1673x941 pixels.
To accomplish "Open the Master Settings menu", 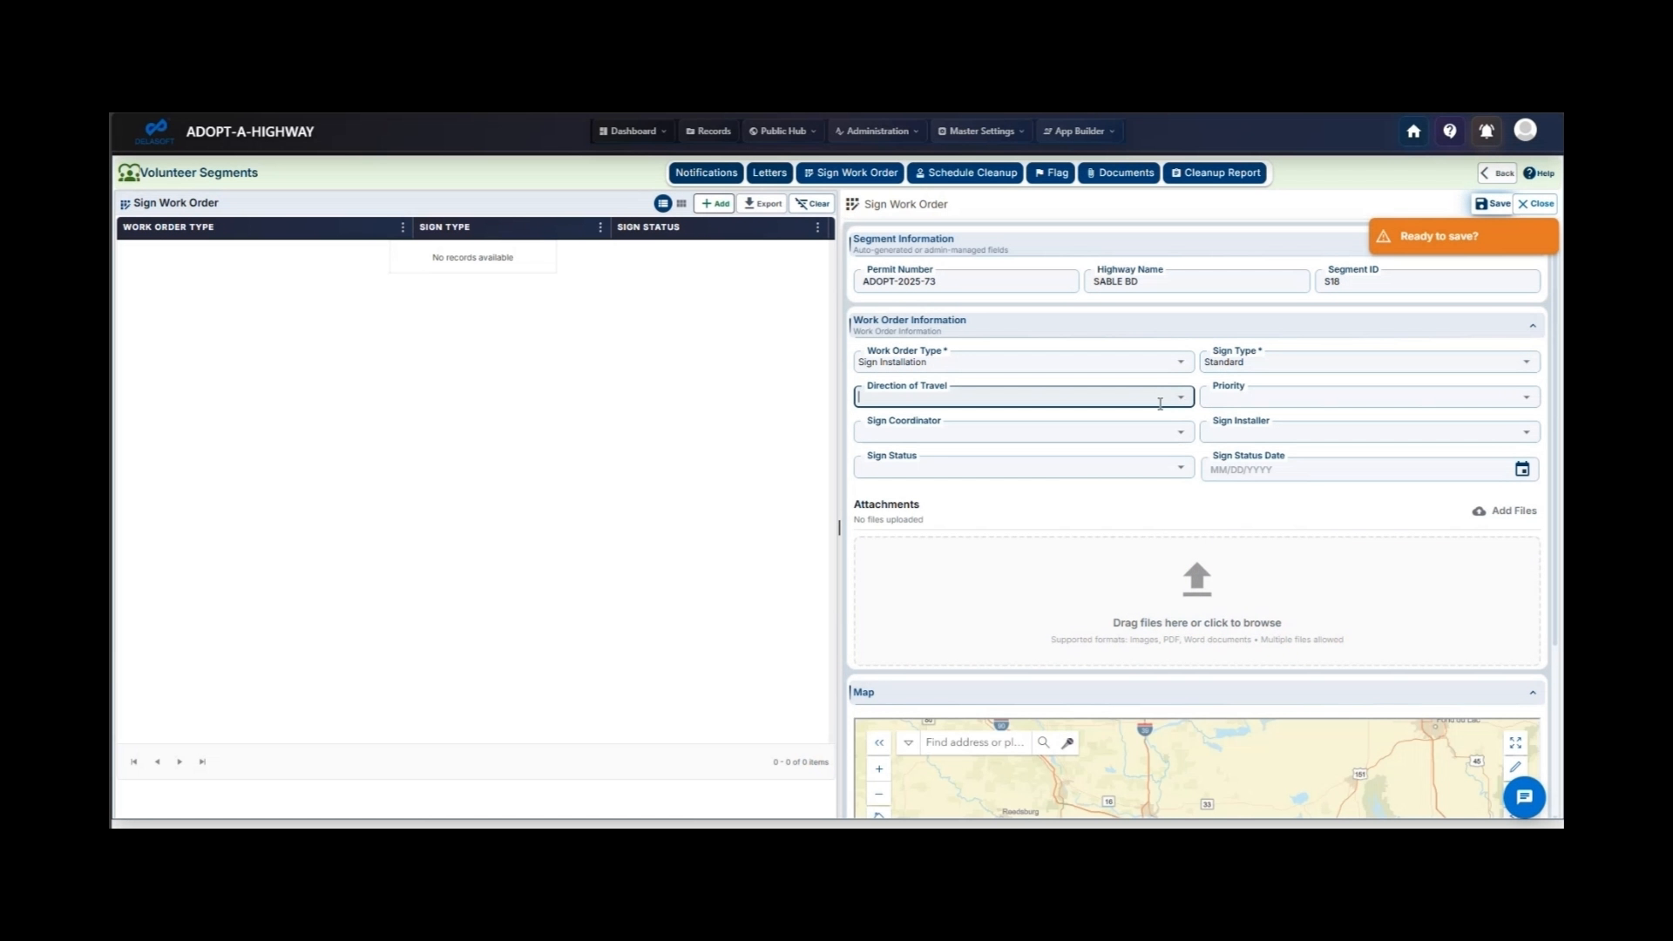I will [979, 131].
